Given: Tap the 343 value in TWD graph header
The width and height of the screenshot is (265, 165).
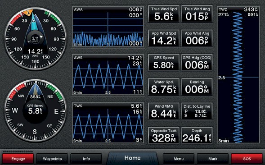Looking at the screenshot, I should coord(251,9).
